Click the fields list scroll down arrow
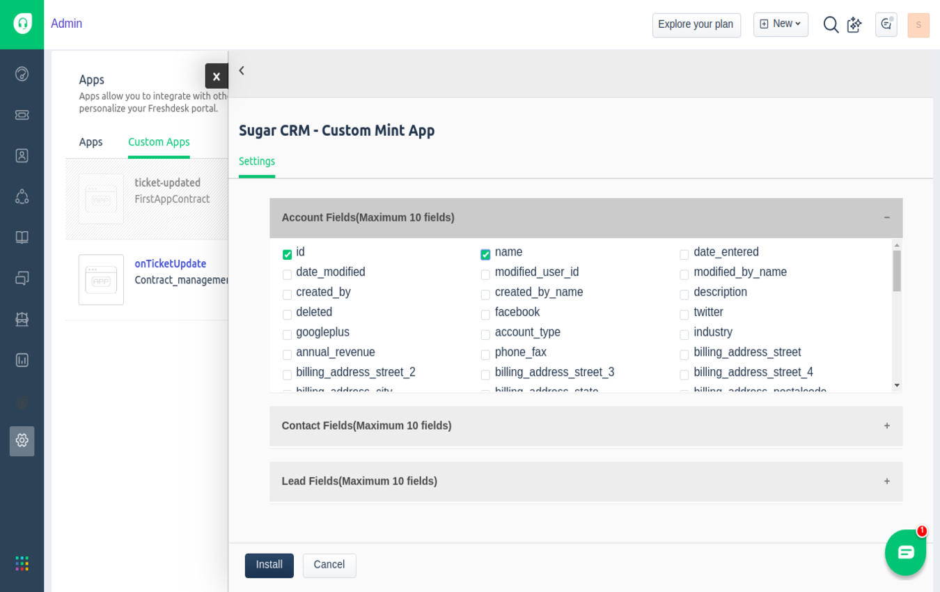 tap(897, 386)
